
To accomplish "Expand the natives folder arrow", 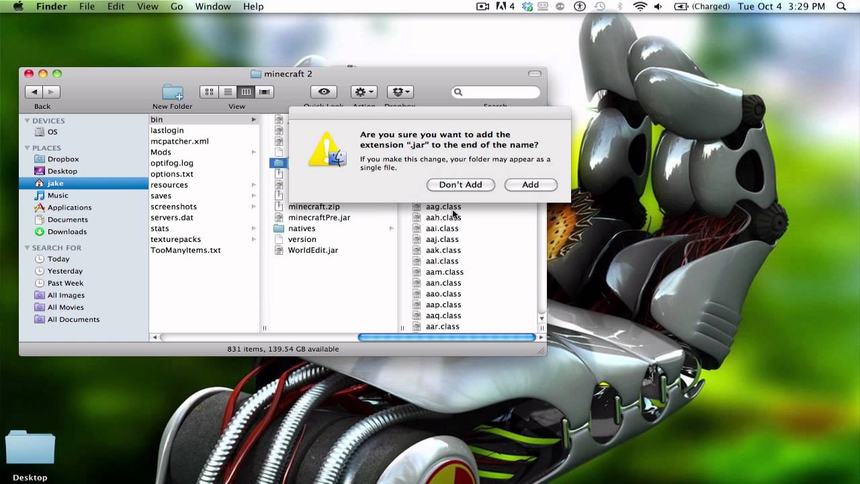I will pos(392,229).
